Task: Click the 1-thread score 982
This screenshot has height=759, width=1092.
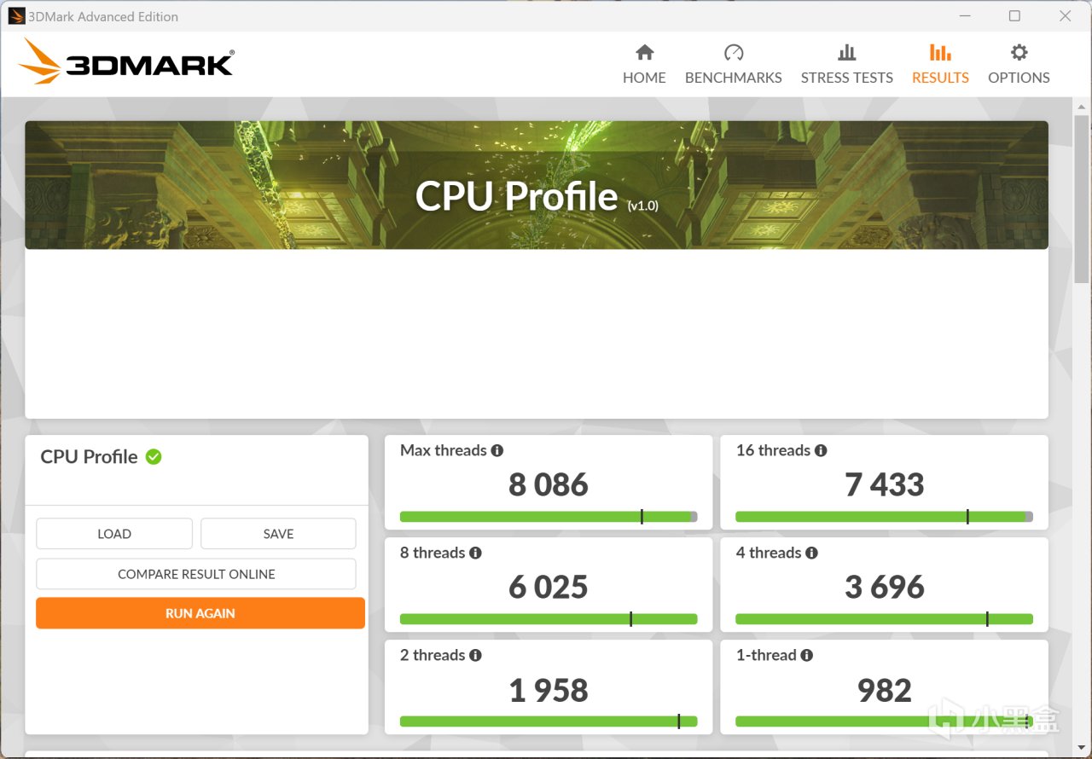Action: tap(885, 690)
